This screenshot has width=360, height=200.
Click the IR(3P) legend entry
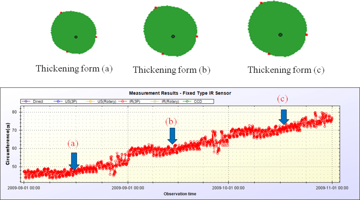point(129,101)
